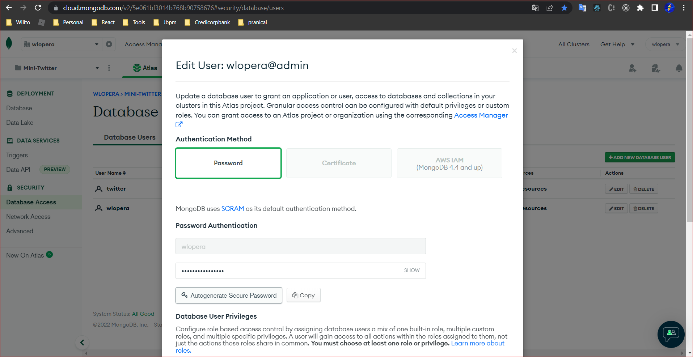This screenshot has height=357, width=693.
Task: Select Password authentication method
Action: pyautogui.click(x=228, y=163)
